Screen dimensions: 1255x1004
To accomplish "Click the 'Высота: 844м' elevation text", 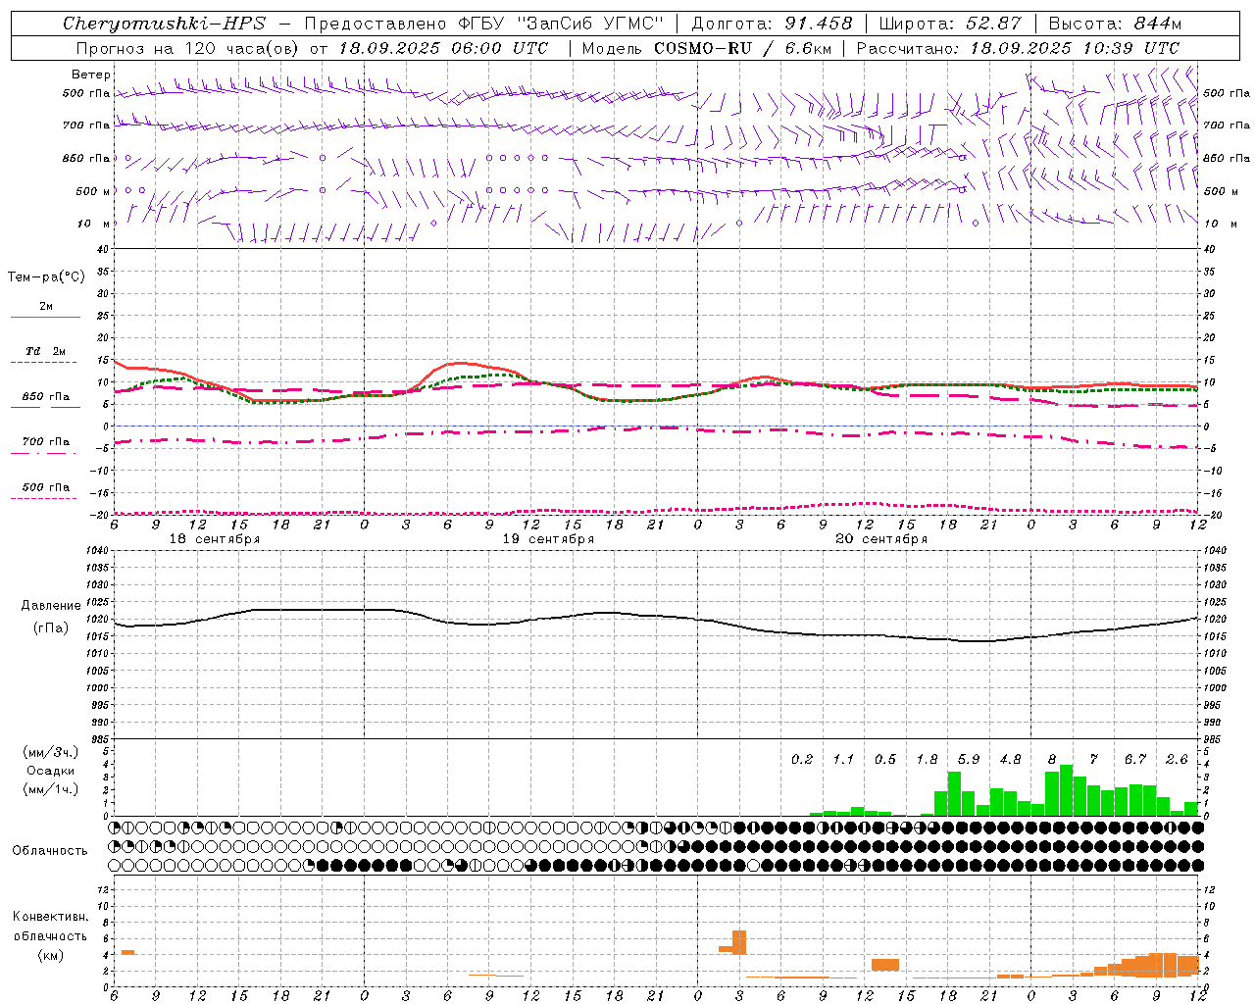I will tap(1115, 24).
